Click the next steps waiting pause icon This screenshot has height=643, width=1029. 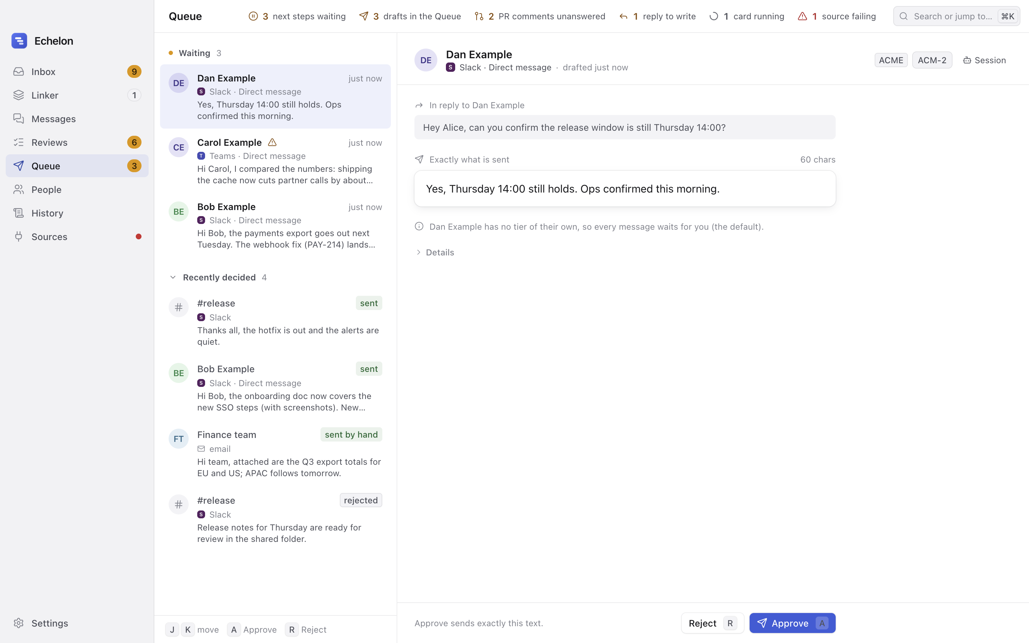[253, 16]
